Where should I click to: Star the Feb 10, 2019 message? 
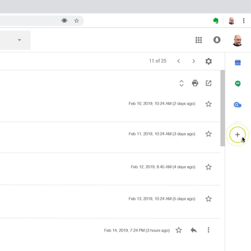pyautogui.click(x=208, y=104)
